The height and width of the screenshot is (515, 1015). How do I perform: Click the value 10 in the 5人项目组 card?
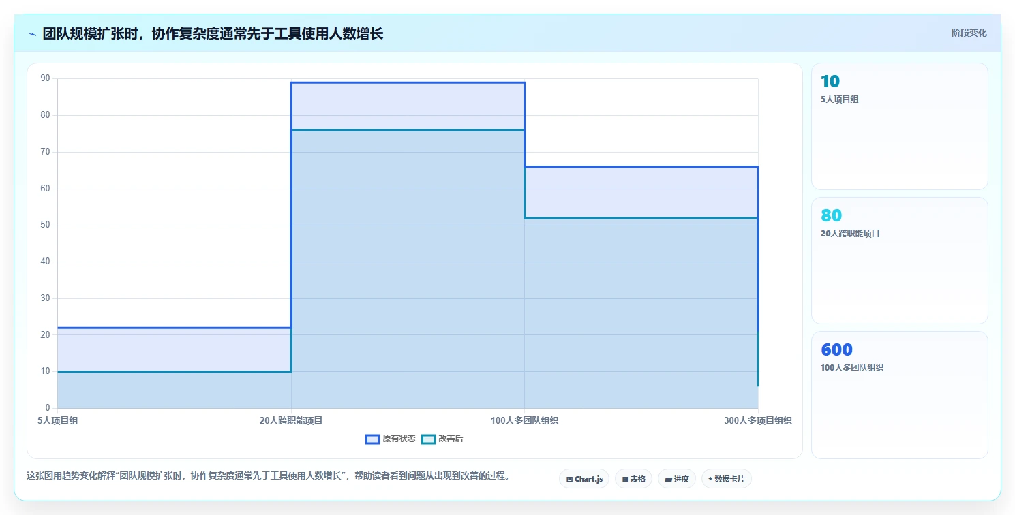(x=830, y=82)
